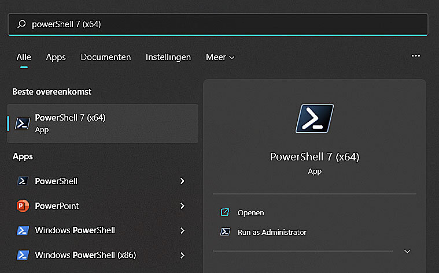Click the Windows PowerShell icon
This screenshot has width=439, height=273.
[23, 230]
